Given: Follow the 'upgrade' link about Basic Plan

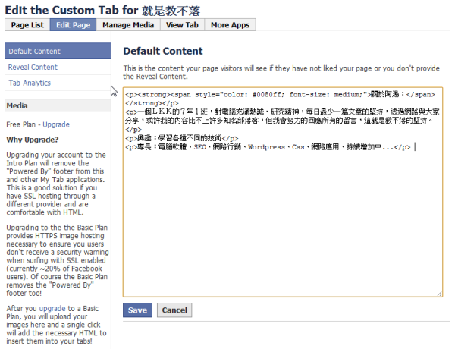Looking at the screenshot, I should tap(53, 309).
